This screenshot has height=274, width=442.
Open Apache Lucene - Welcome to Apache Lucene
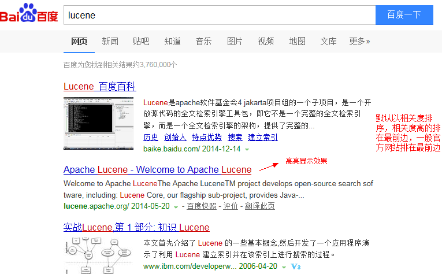click(x=157, y=170)
